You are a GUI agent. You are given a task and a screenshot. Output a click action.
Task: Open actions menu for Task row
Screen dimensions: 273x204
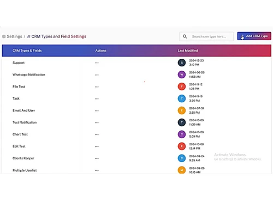point(97,99)
